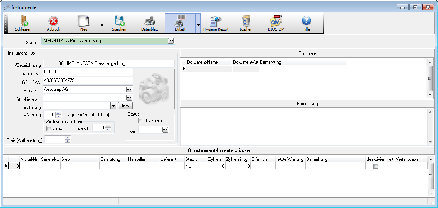Click the Artikel-Nr. field EJ070

click(88, 72)
